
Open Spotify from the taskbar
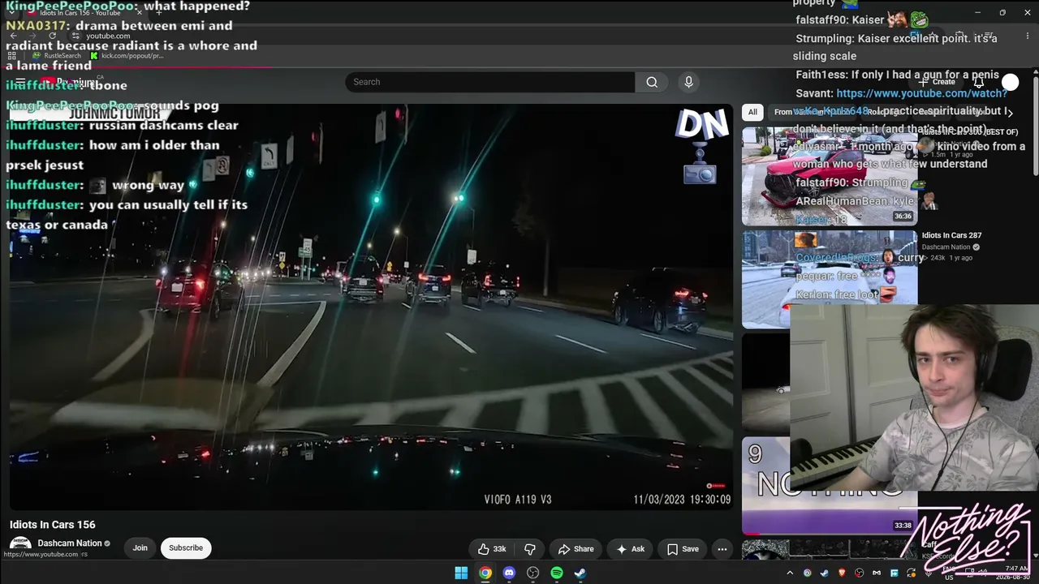click(557, 573)
